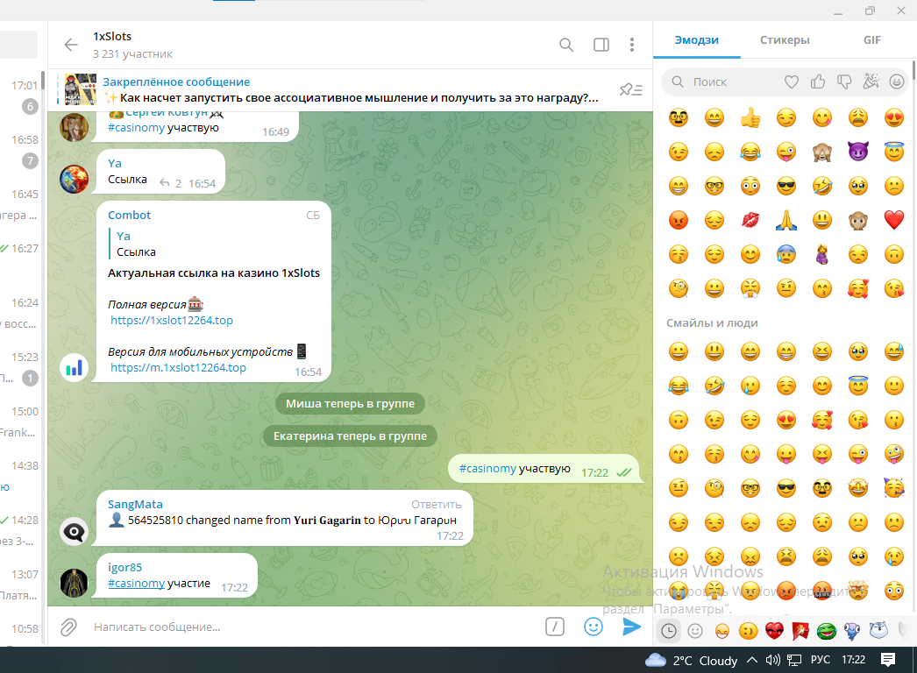Click #casinomy hashtag in igor85 message
Viewport: 917px width, 673px height.
click(x=136, y=583)
